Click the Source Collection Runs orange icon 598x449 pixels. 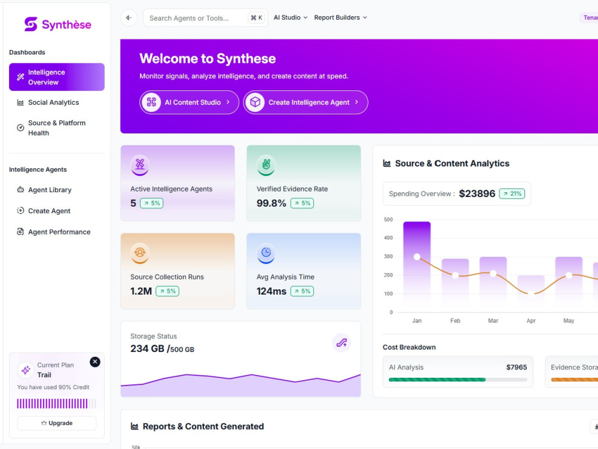coord(140,253)
